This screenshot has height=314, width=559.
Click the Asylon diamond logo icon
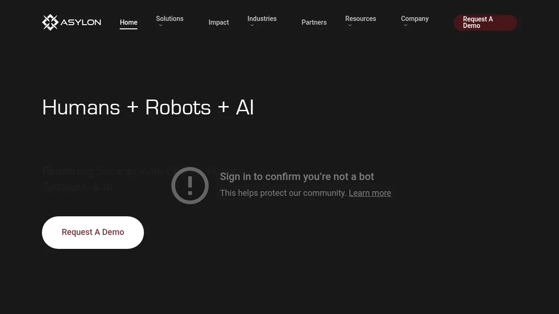[x=50, y=22]
